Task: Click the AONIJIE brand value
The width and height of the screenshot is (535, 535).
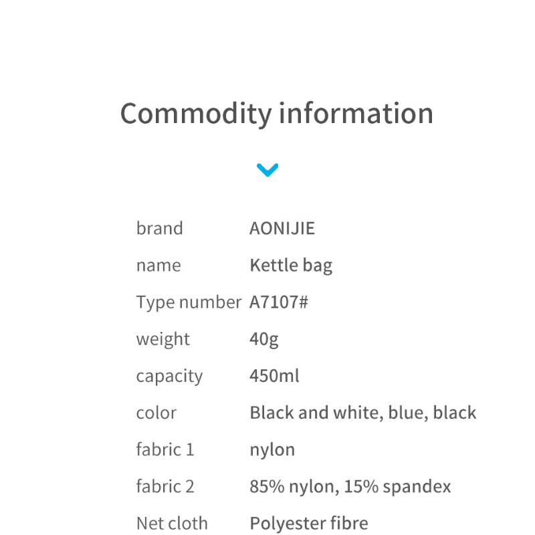Action: pyautogui.click(x=282, y=228)
